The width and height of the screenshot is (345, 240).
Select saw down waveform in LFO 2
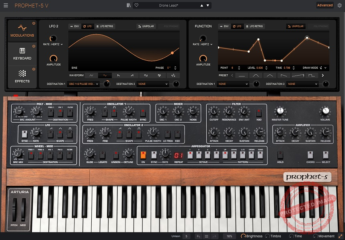click(x=119, y=76)
